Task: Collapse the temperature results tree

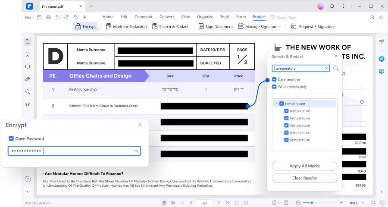Action: [x=277, y=103]
